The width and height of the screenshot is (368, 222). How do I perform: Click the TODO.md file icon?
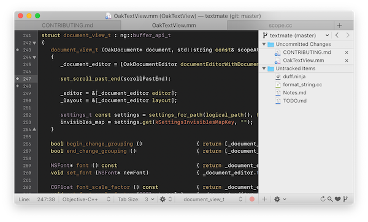[x=278, y=101]
